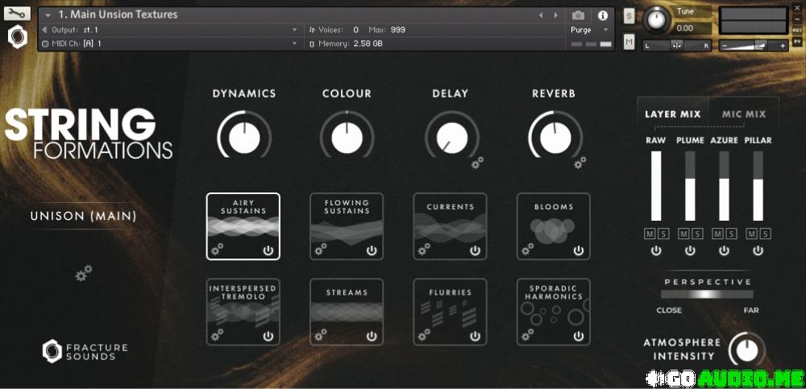Toggle Flurries power button

click(x=475, y=336)
